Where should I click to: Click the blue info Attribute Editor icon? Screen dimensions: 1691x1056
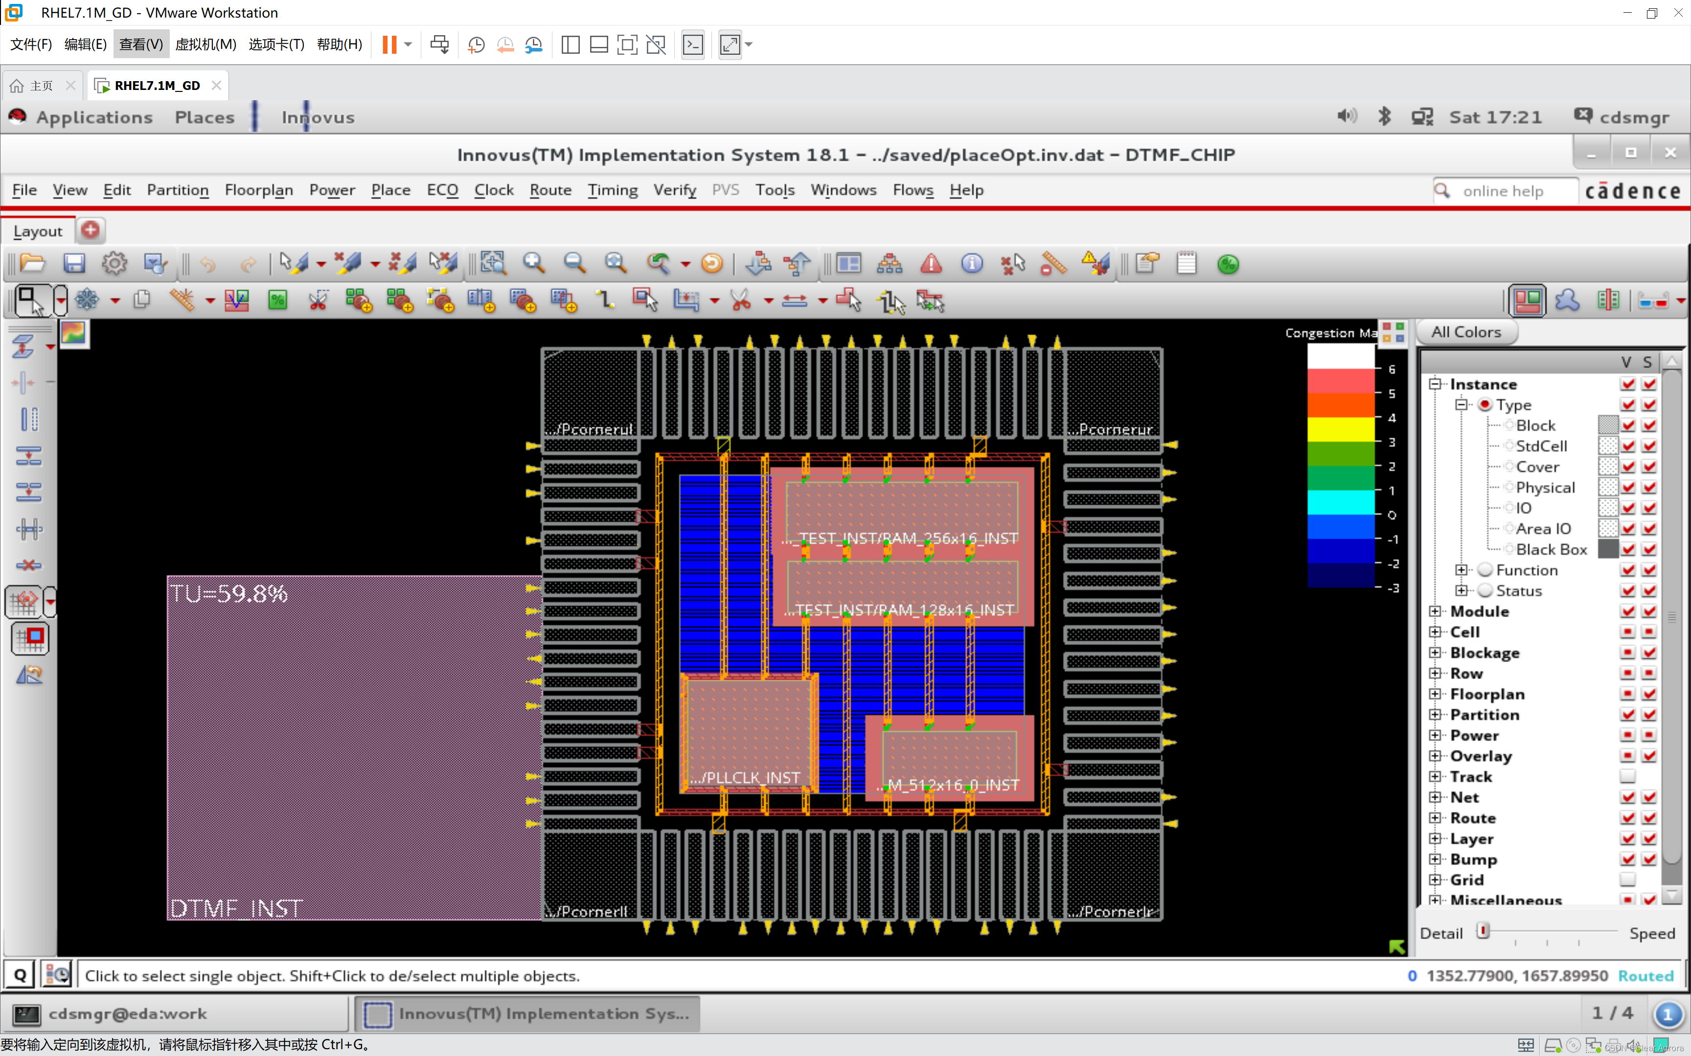971,264
